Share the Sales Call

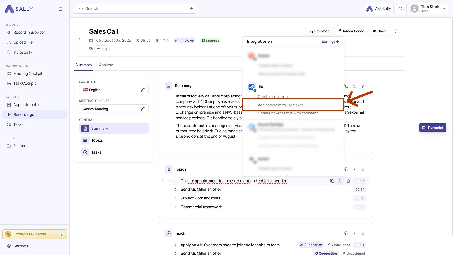(379, 31)
